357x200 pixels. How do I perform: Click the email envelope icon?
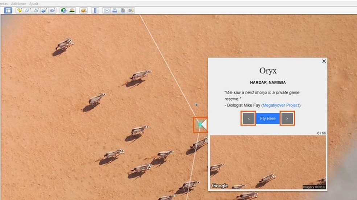coord(106,11)
